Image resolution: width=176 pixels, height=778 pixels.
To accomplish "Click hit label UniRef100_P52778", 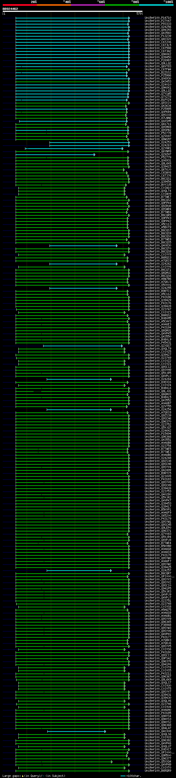I will [x=158, y=133].
